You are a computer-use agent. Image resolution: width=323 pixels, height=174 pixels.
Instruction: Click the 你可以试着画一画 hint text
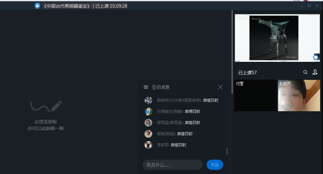click(45, 128)
